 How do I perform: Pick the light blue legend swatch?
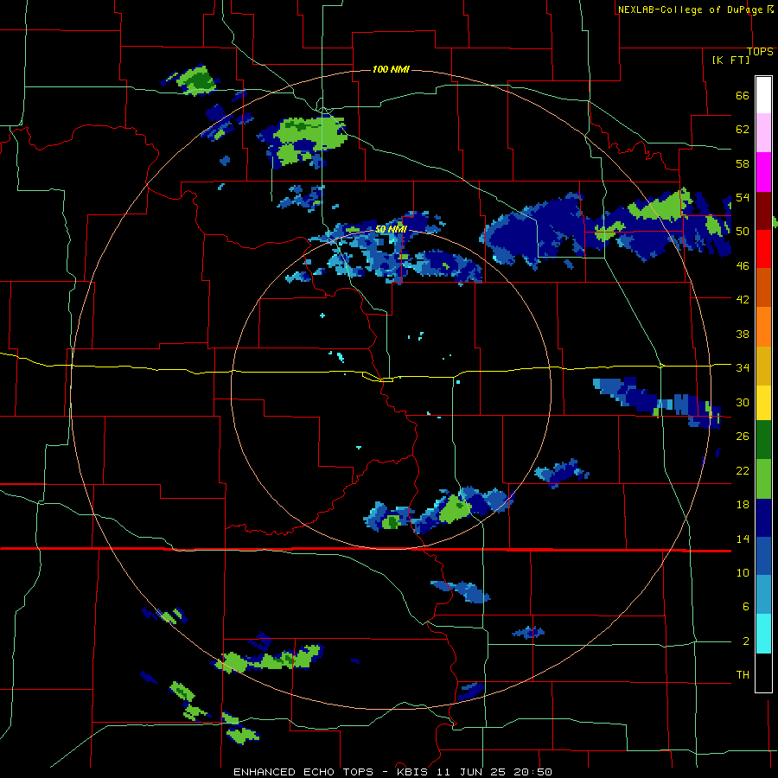click(763, 595)
